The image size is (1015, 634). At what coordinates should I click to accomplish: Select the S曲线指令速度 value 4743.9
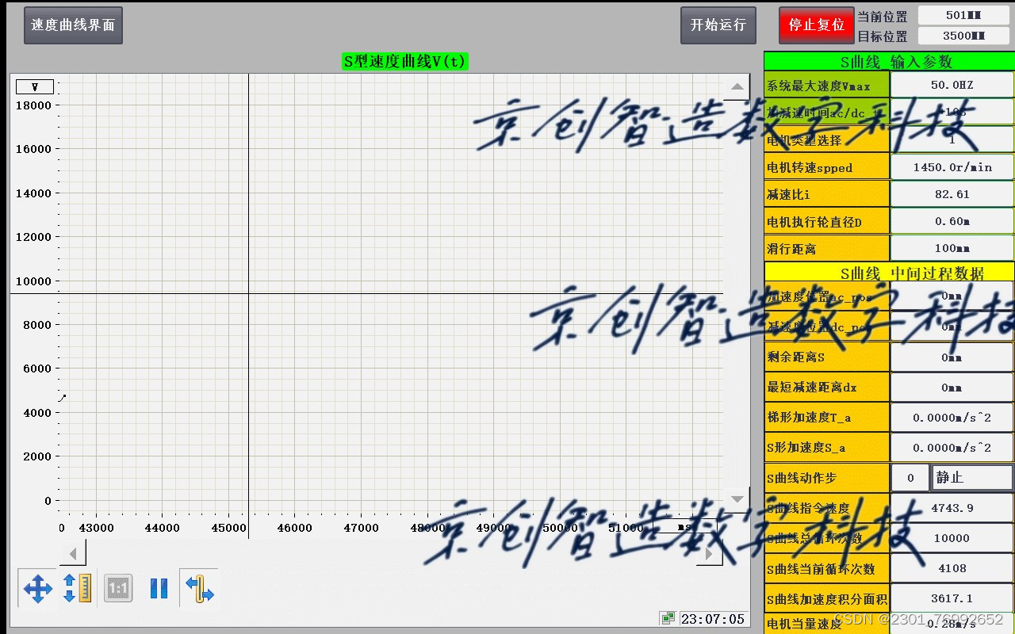click(x=952, y=508)
